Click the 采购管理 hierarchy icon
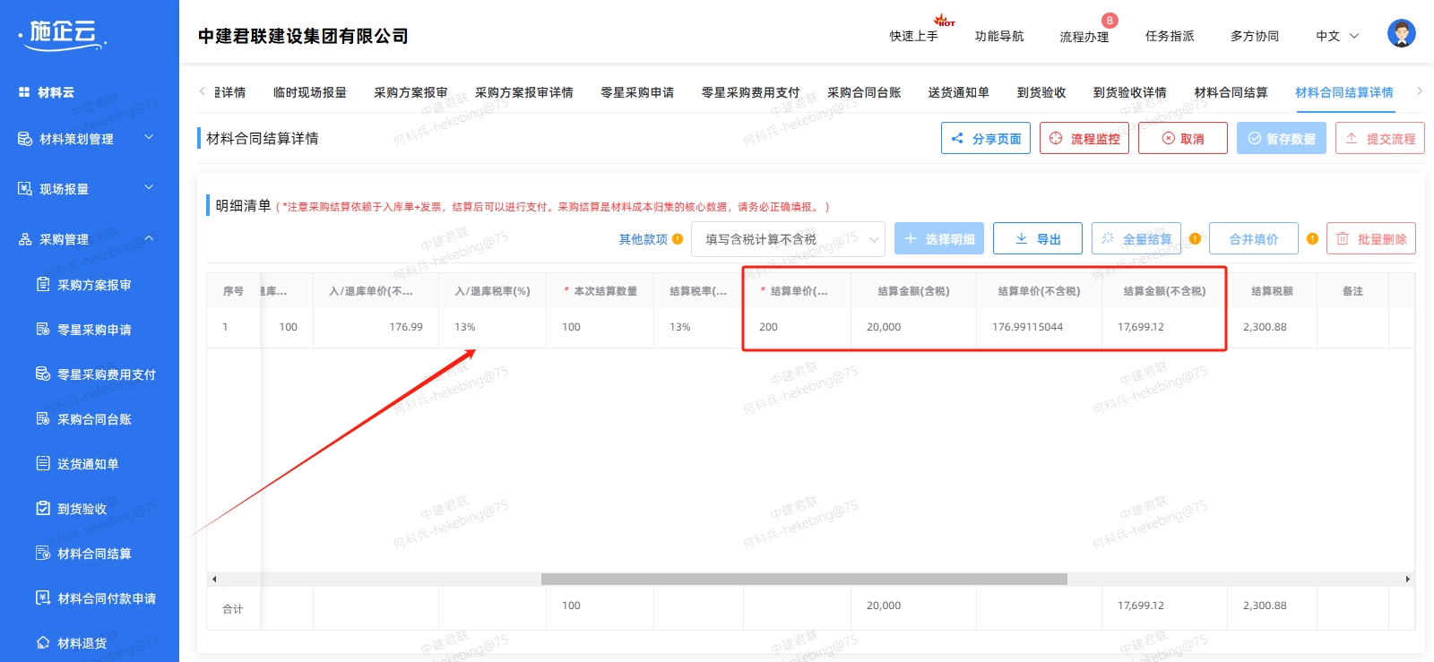Viewport: 1434px width, 662px height. (x=25, y=239)
